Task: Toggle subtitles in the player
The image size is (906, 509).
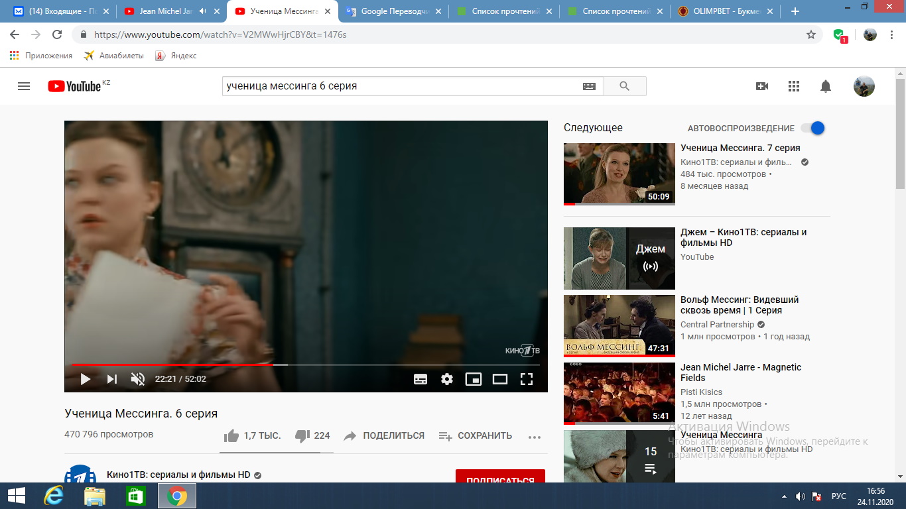Action: point(421,379)
